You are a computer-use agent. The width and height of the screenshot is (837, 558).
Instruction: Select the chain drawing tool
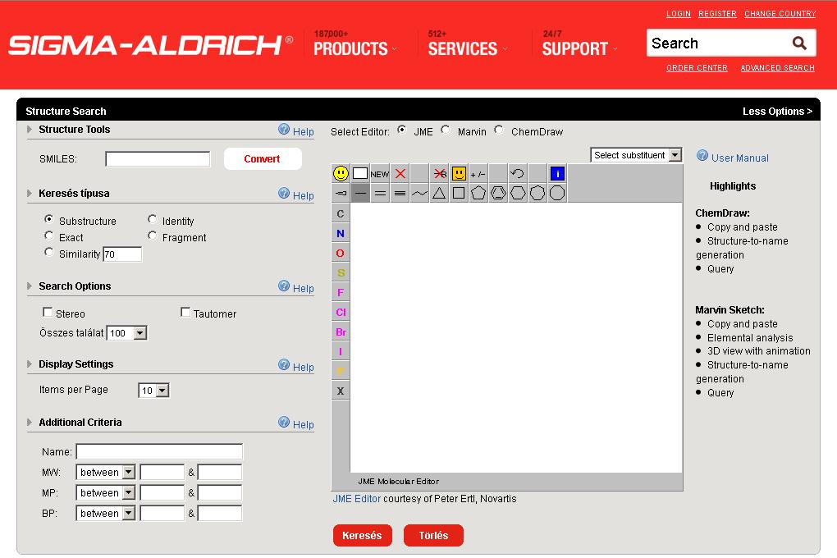click(x=419, y=194)
